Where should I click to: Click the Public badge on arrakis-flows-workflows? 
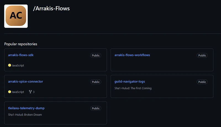[202, 55]
